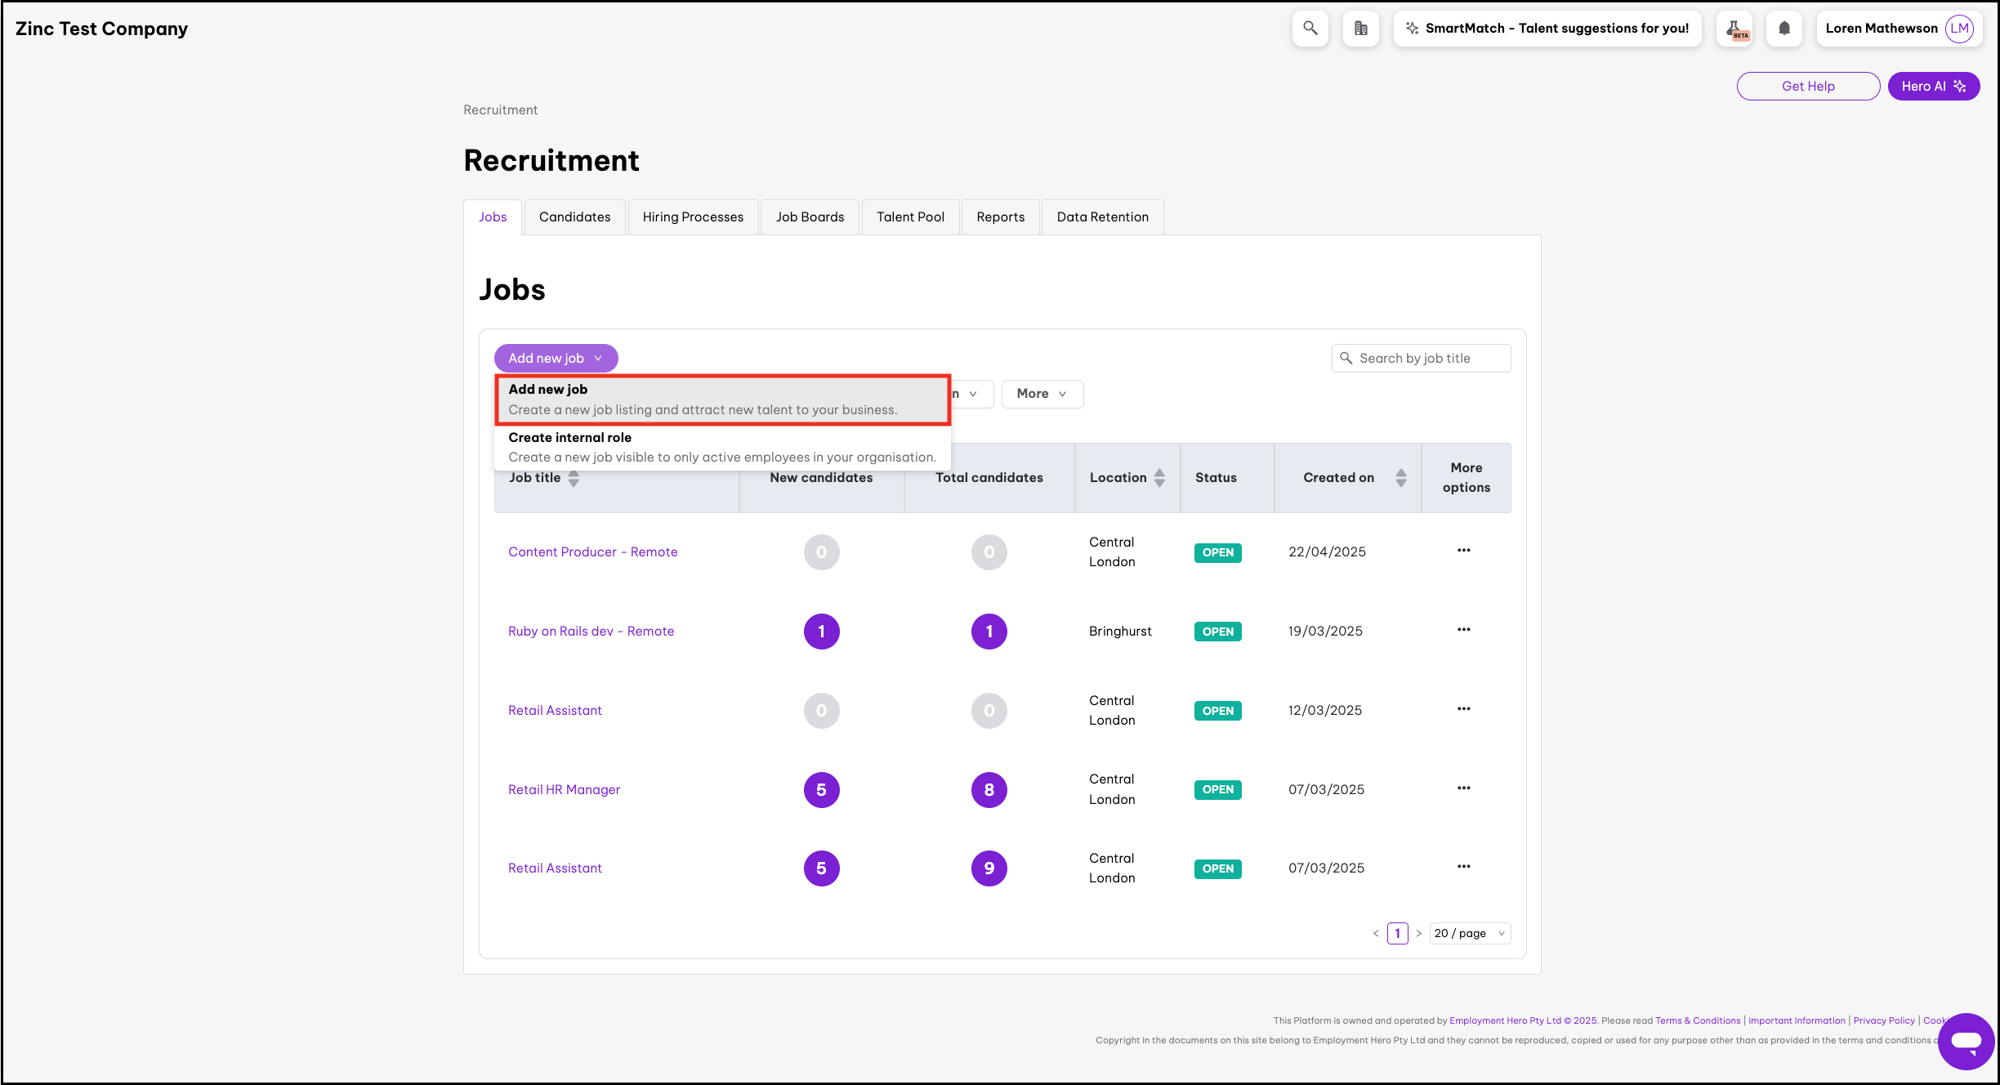
Task: Open more options for Ruby on Rails dev
Action: pyautogui.click(x=1463, y=630)
